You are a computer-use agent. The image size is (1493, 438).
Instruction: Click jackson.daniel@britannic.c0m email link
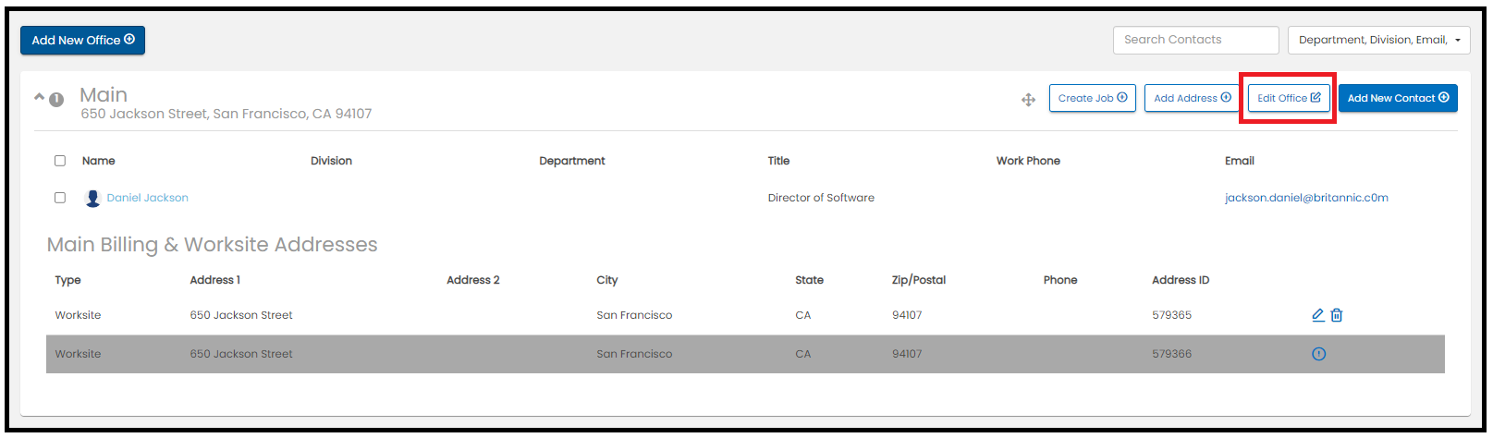click(1306, 198)
